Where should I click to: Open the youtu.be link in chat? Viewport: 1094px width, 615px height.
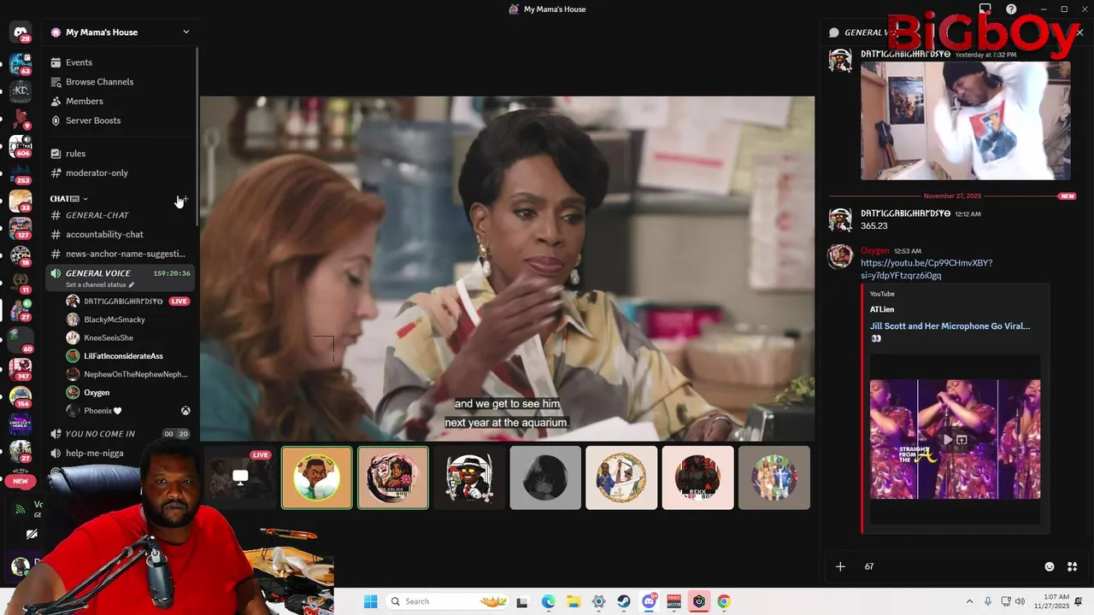pyautogui.click(x=926, y=269)
